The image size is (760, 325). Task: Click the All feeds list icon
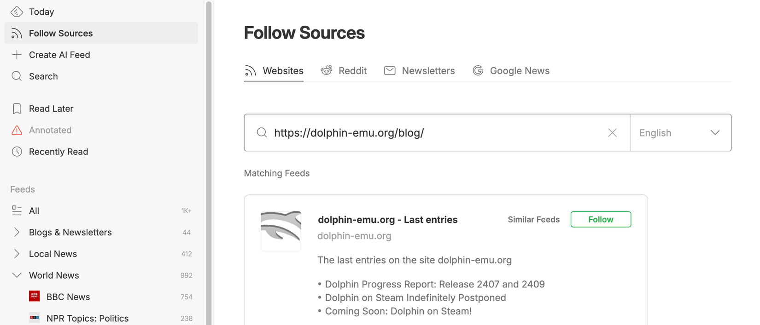[17, 210]
